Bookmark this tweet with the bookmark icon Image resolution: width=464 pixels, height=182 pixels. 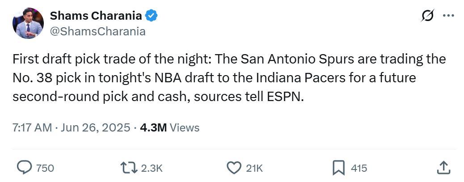[x=339, y=168]
